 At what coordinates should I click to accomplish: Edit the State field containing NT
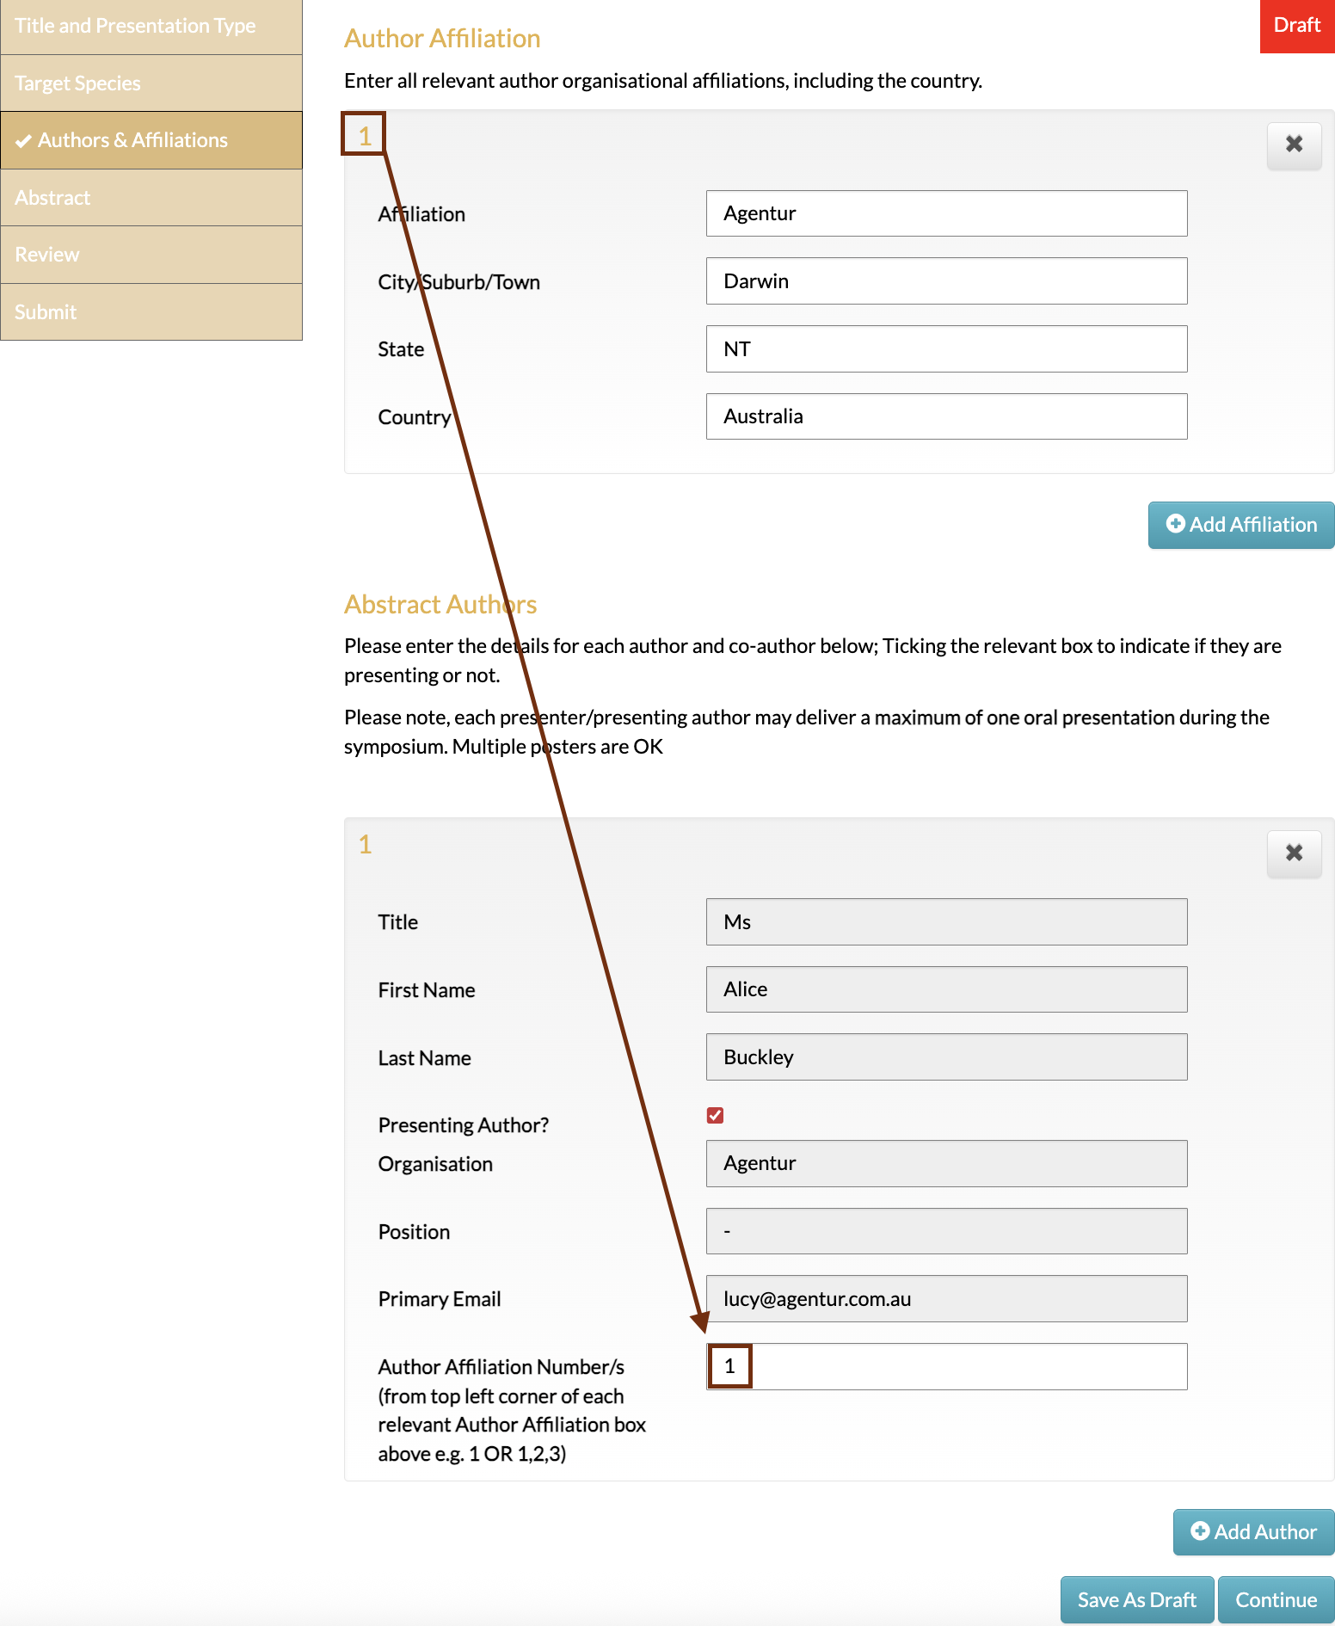[x=946, y=349]
